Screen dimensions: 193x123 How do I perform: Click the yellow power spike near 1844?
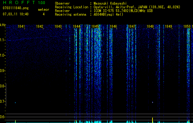tap(76, 121)
